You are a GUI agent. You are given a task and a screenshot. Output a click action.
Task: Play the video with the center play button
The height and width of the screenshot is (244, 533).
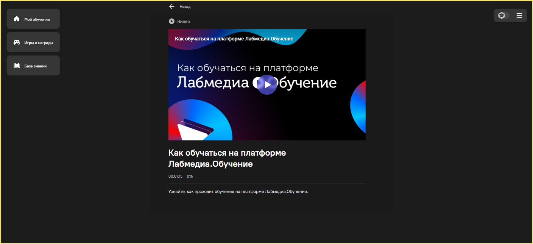coord(267,85)
